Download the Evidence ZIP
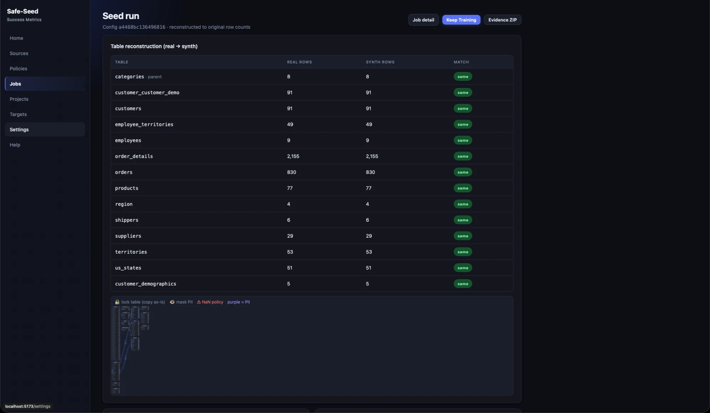The image size is (710, 413). (502, 20)
